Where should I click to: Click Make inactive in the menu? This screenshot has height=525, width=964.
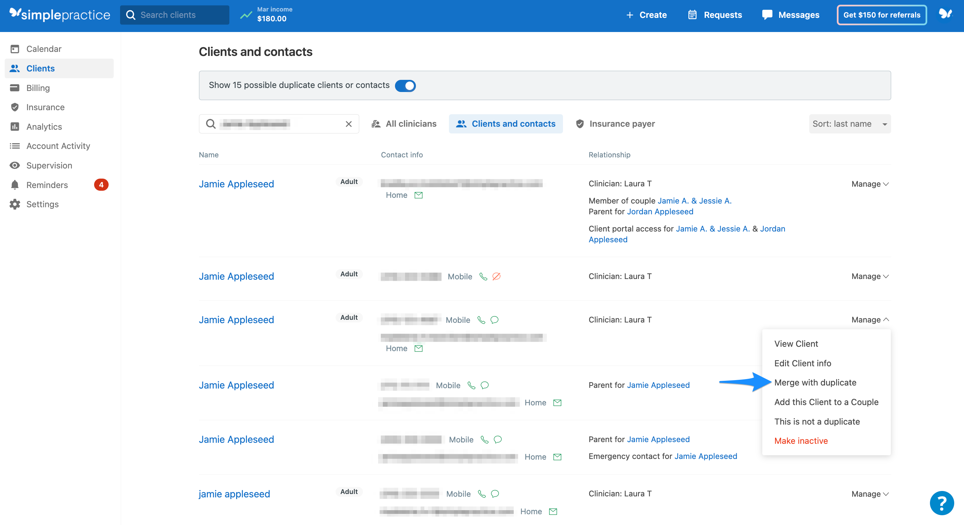801,441
